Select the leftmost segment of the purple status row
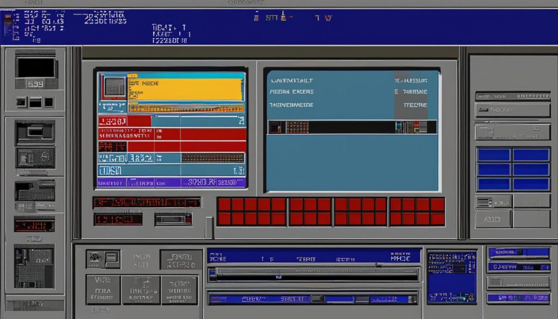 tap(112, 183)
